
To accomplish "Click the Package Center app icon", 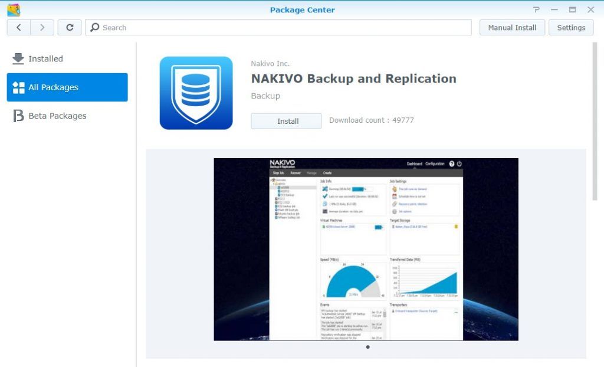I will [x=14, y=9].
